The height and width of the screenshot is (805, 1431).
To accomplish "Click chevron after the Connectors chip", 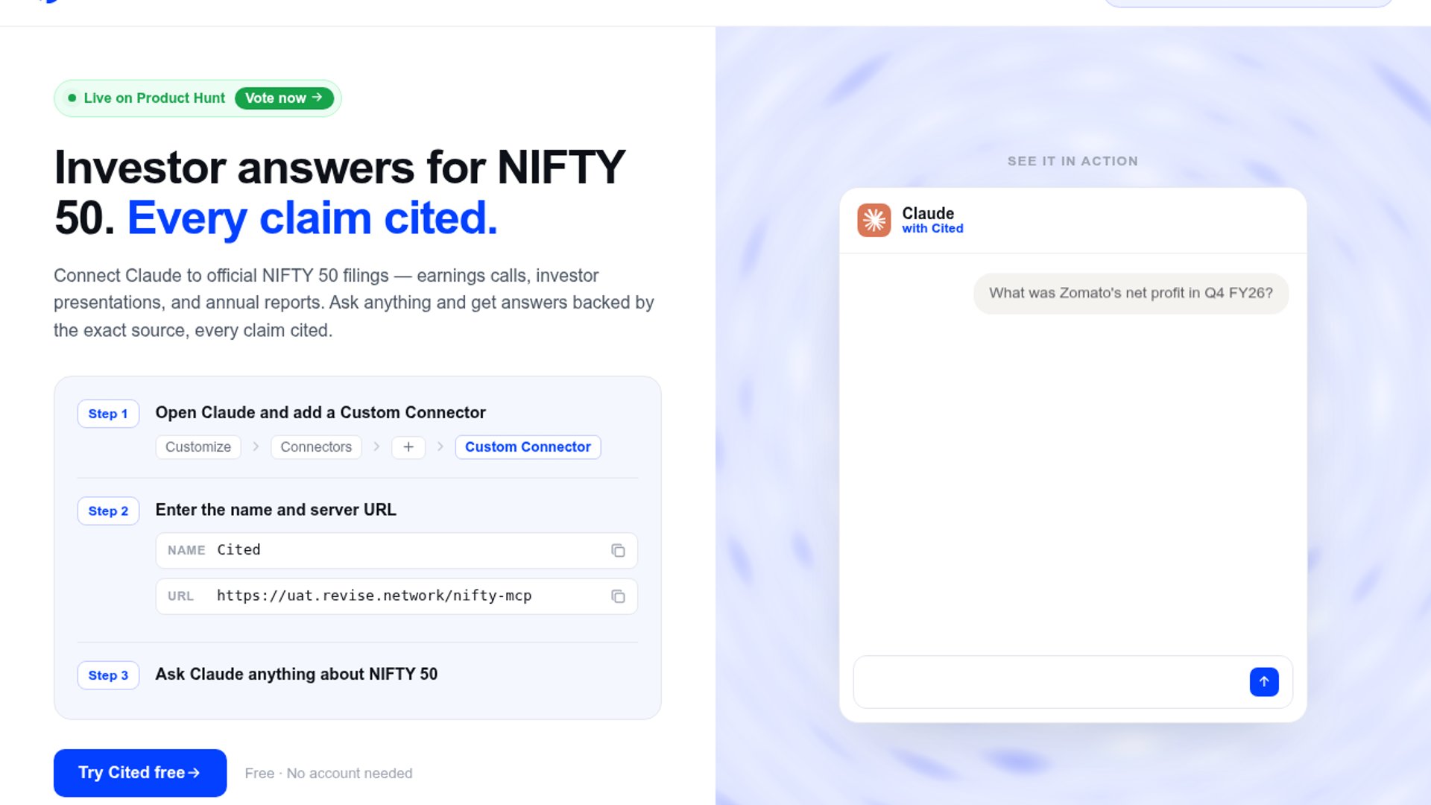I will pyautogui.click(x=376, y=446).
